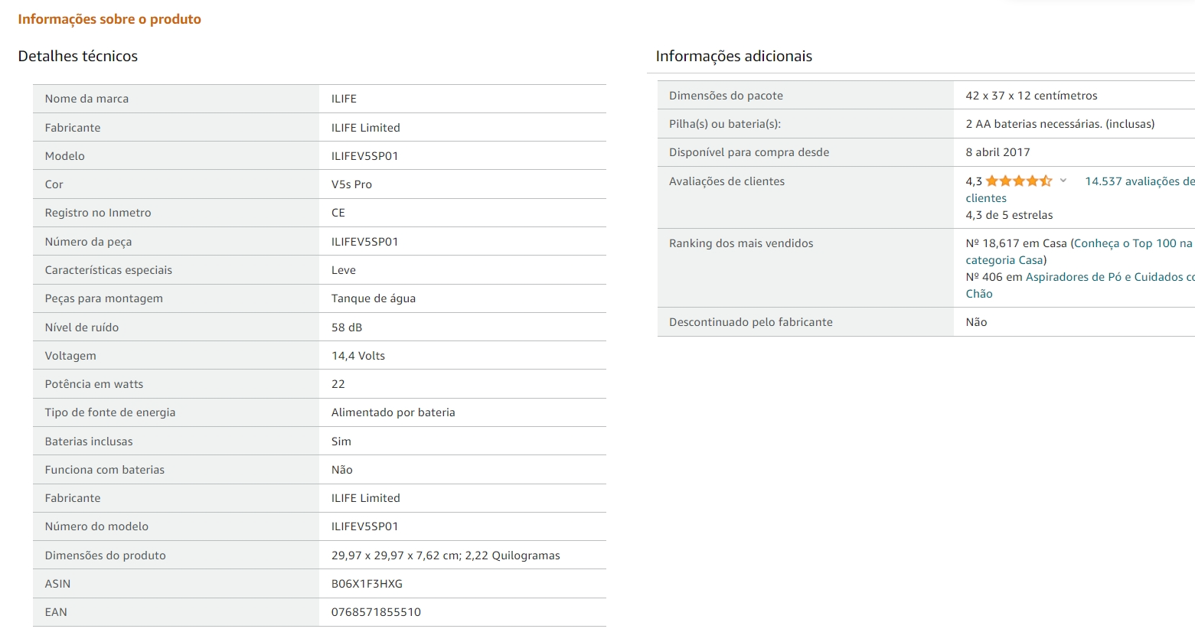This screenshot has height=632, width=1195.
Task: Click package dimensions 42 x 37 x 12 centímetros
Action: coord(1031,96)
